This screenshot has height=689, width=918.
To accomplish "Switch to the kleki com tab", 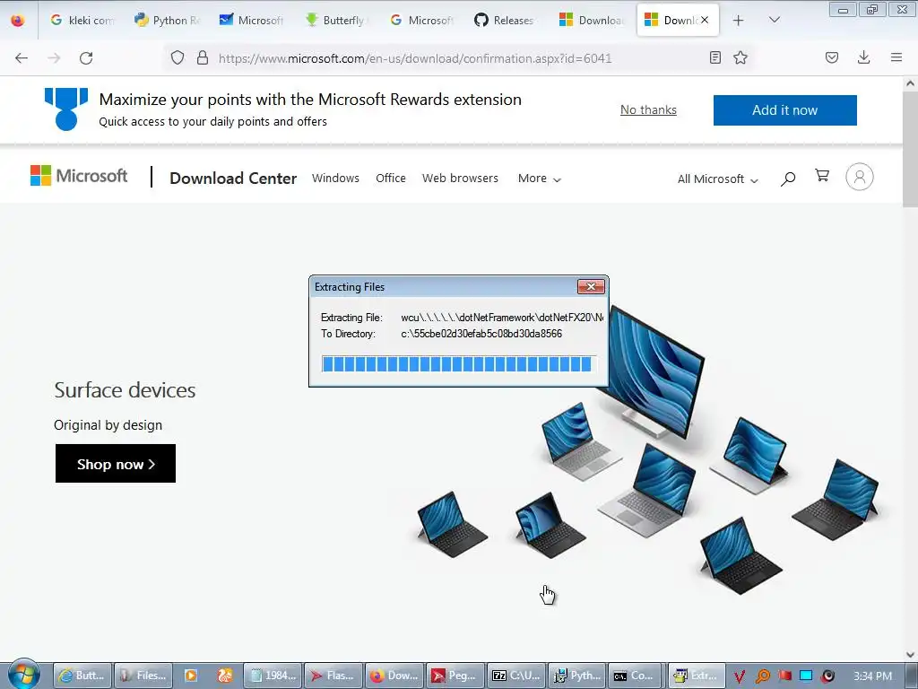I will click(x=82, y=20).
